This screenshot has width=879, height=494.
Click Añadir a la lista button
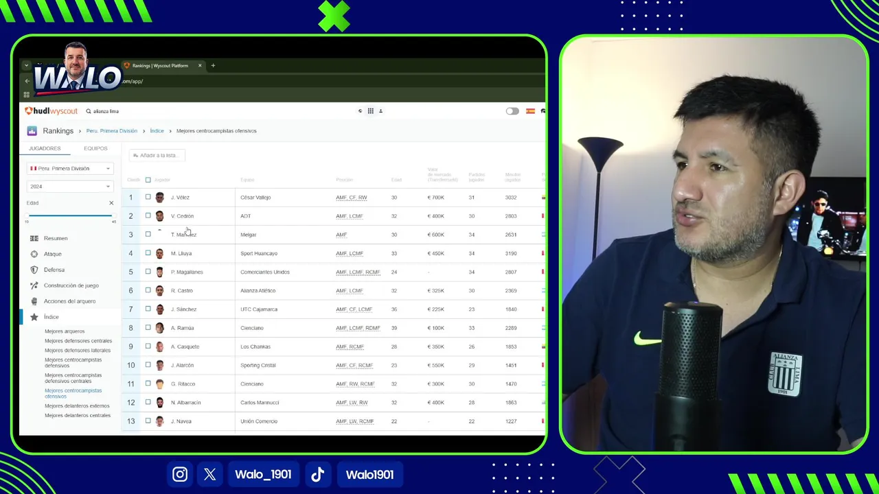pyautogui.click(x=156, y=155)
